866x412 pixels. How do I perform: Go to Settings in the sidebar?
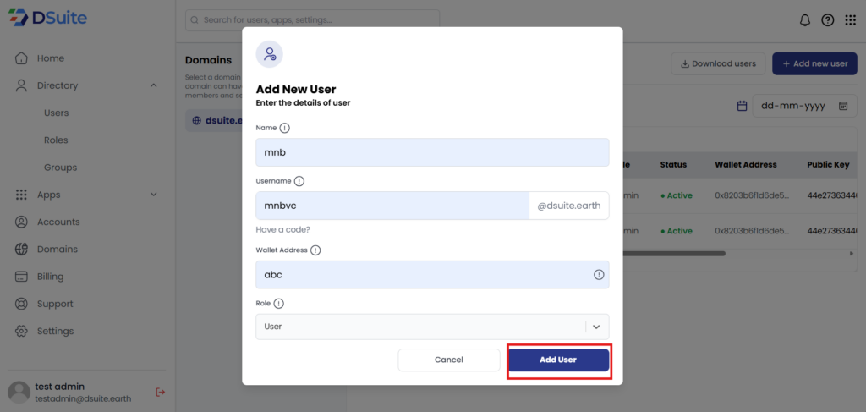pos(55,331)
